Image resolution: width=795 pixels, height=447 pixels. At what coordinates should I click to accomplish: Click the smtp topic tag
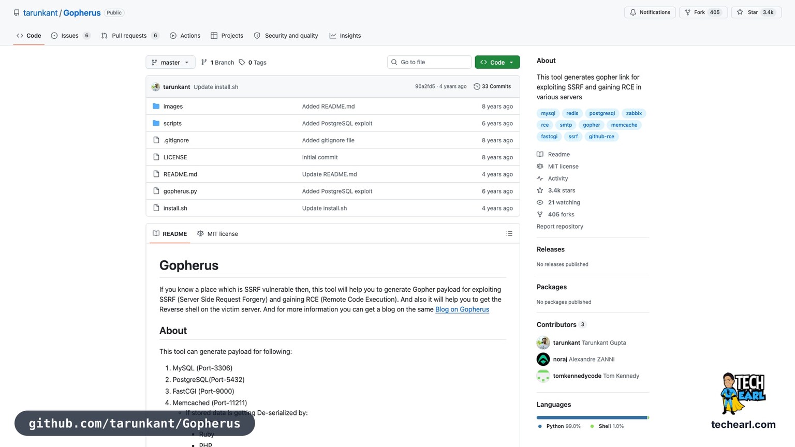click(x=566, y=125)
